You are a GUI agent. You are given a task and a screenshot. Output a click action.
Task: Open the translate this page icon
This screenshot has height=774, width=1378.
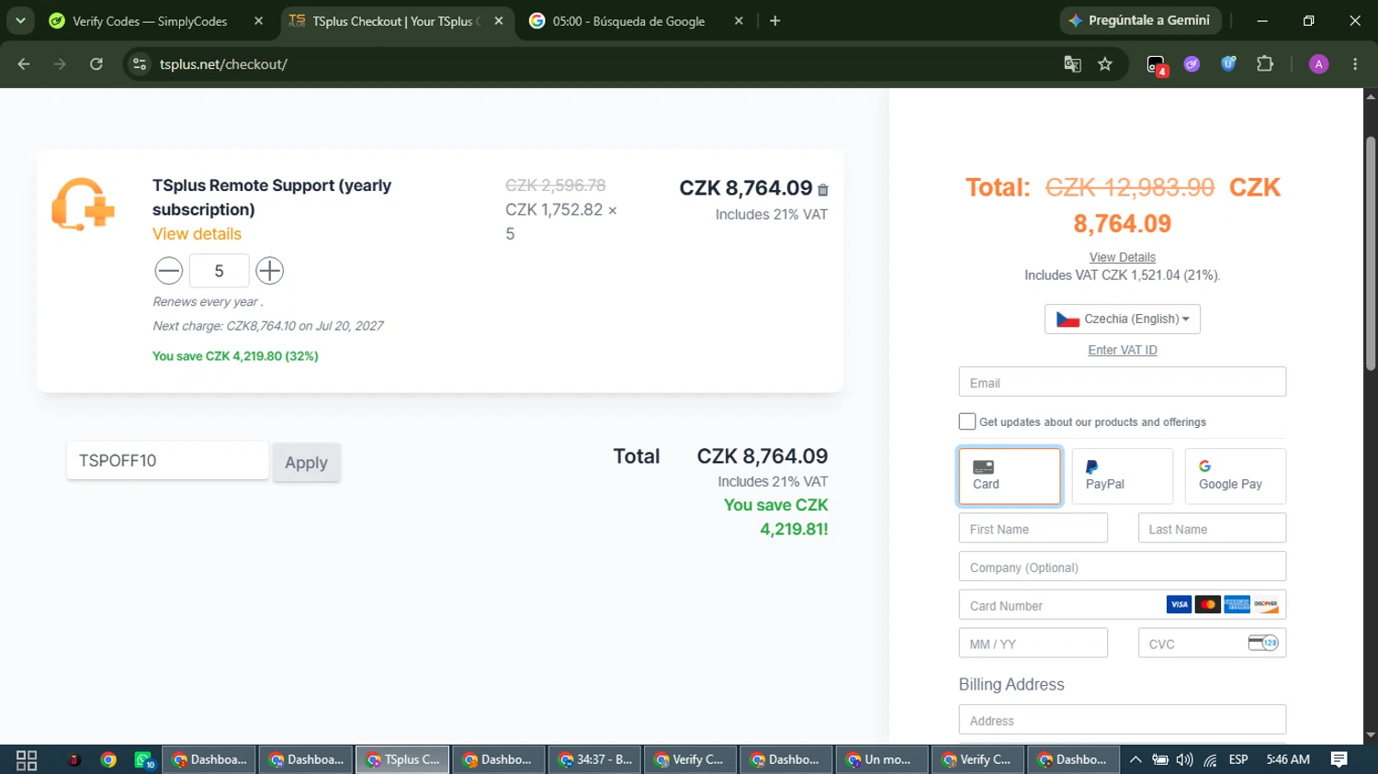(x=1072, y=64)
